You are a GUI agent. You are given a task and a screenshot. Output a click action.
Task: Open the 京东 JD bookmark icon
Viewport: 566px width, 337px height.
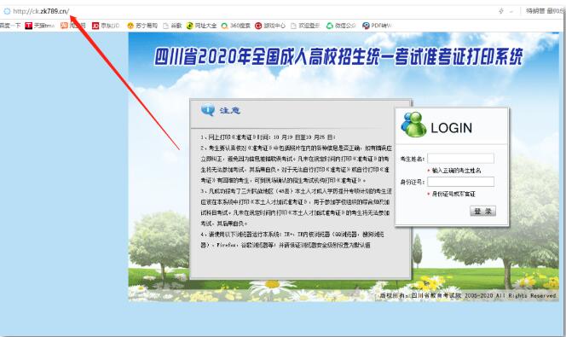click(95, 26)
